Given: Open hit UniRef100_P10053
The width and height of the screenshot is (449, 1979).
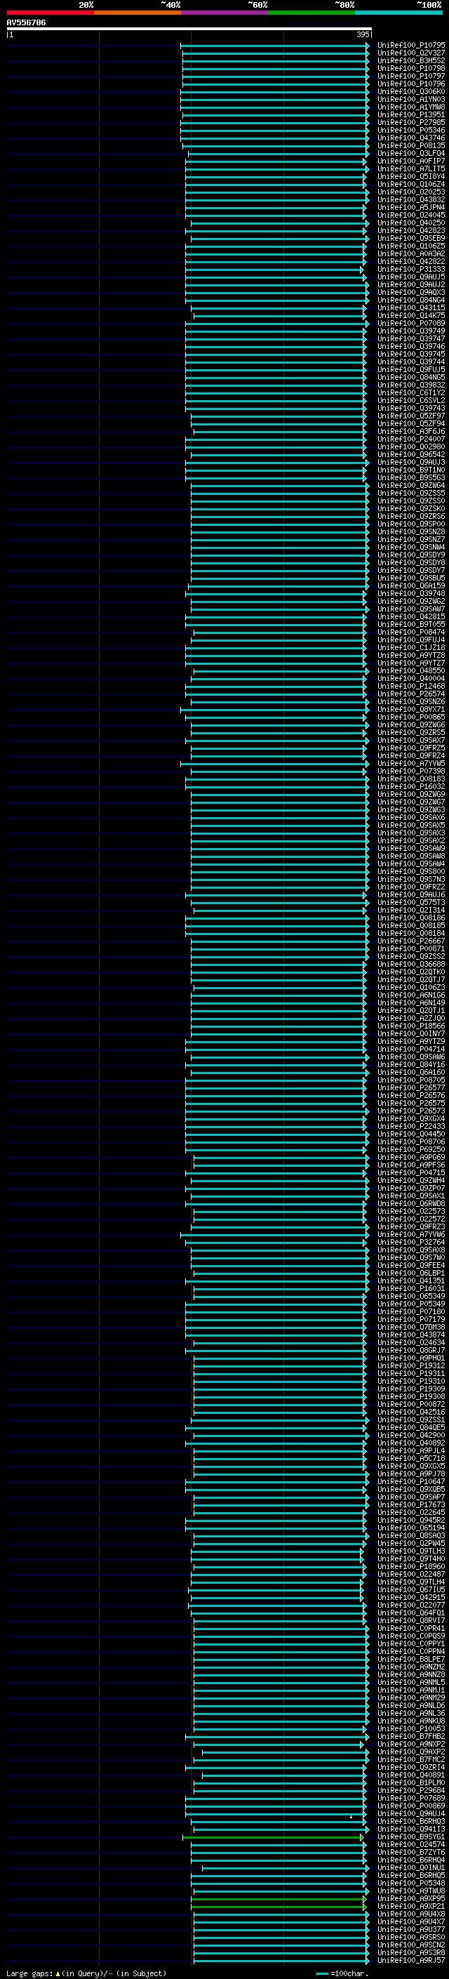Looking at the screenshot, I should pyautogui.click(x=410, y=1728).
